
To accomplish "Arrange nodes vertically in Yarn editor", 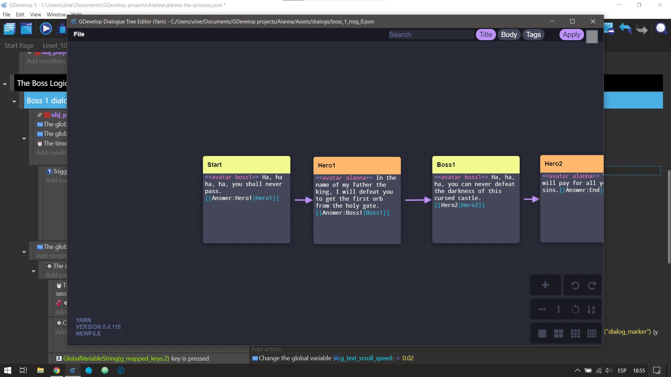I will pyautogui.click(x=558, y=309).
